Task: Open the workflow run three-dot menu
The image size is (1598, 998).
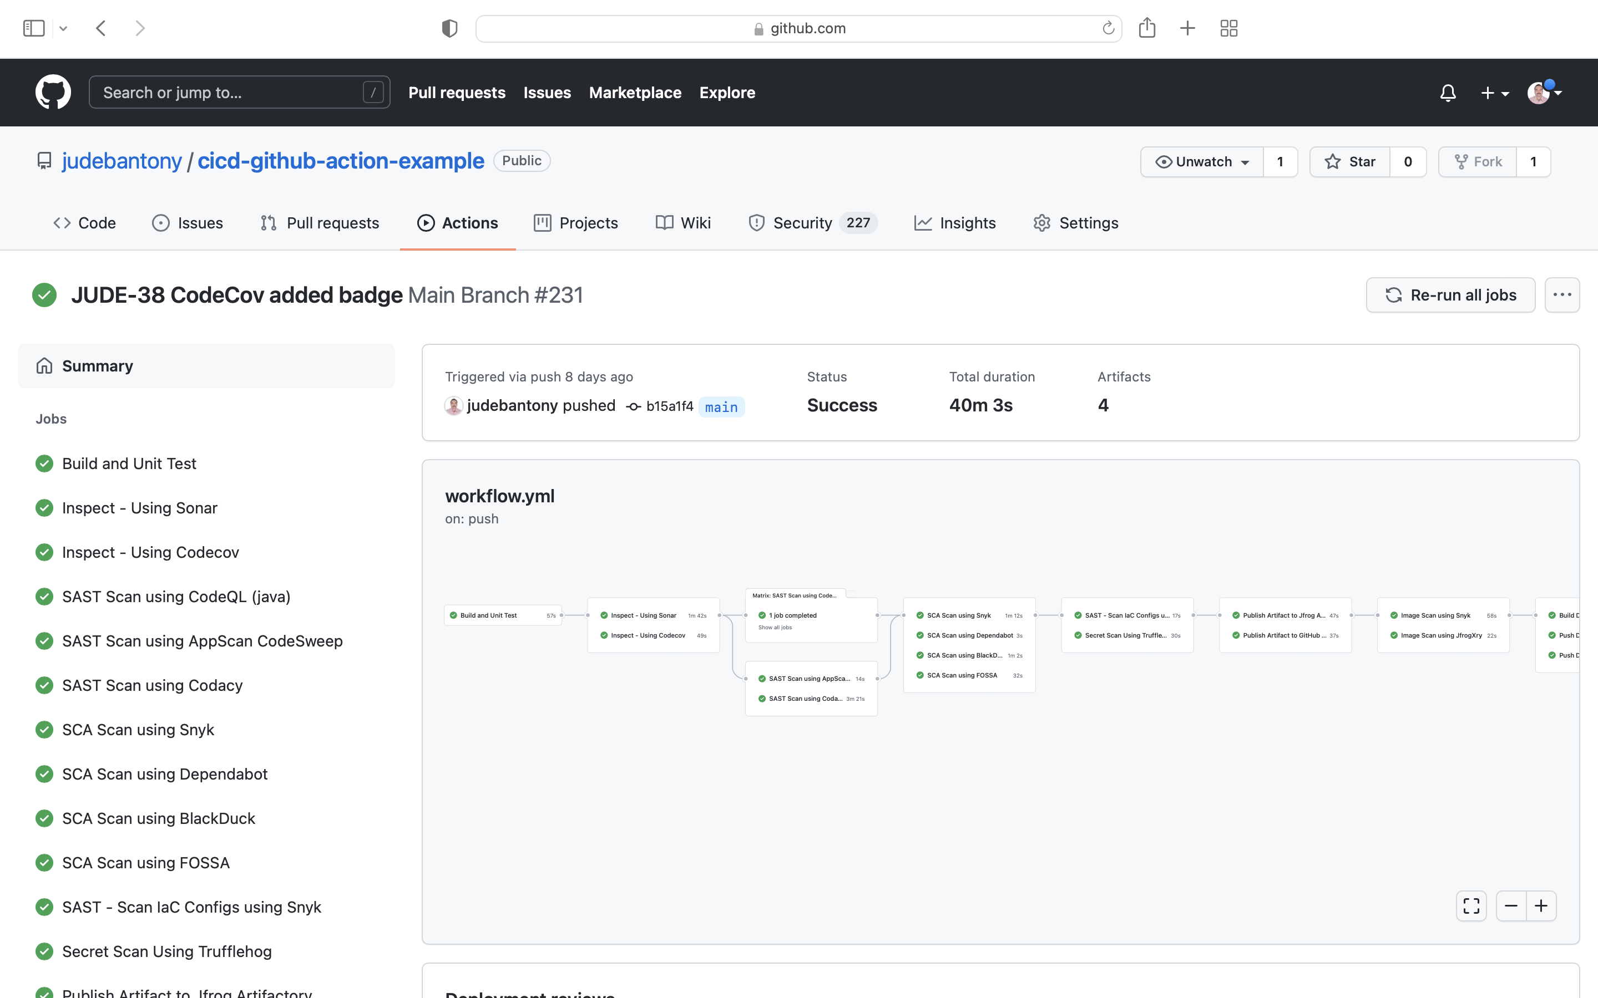Action: coord(1562,295)
